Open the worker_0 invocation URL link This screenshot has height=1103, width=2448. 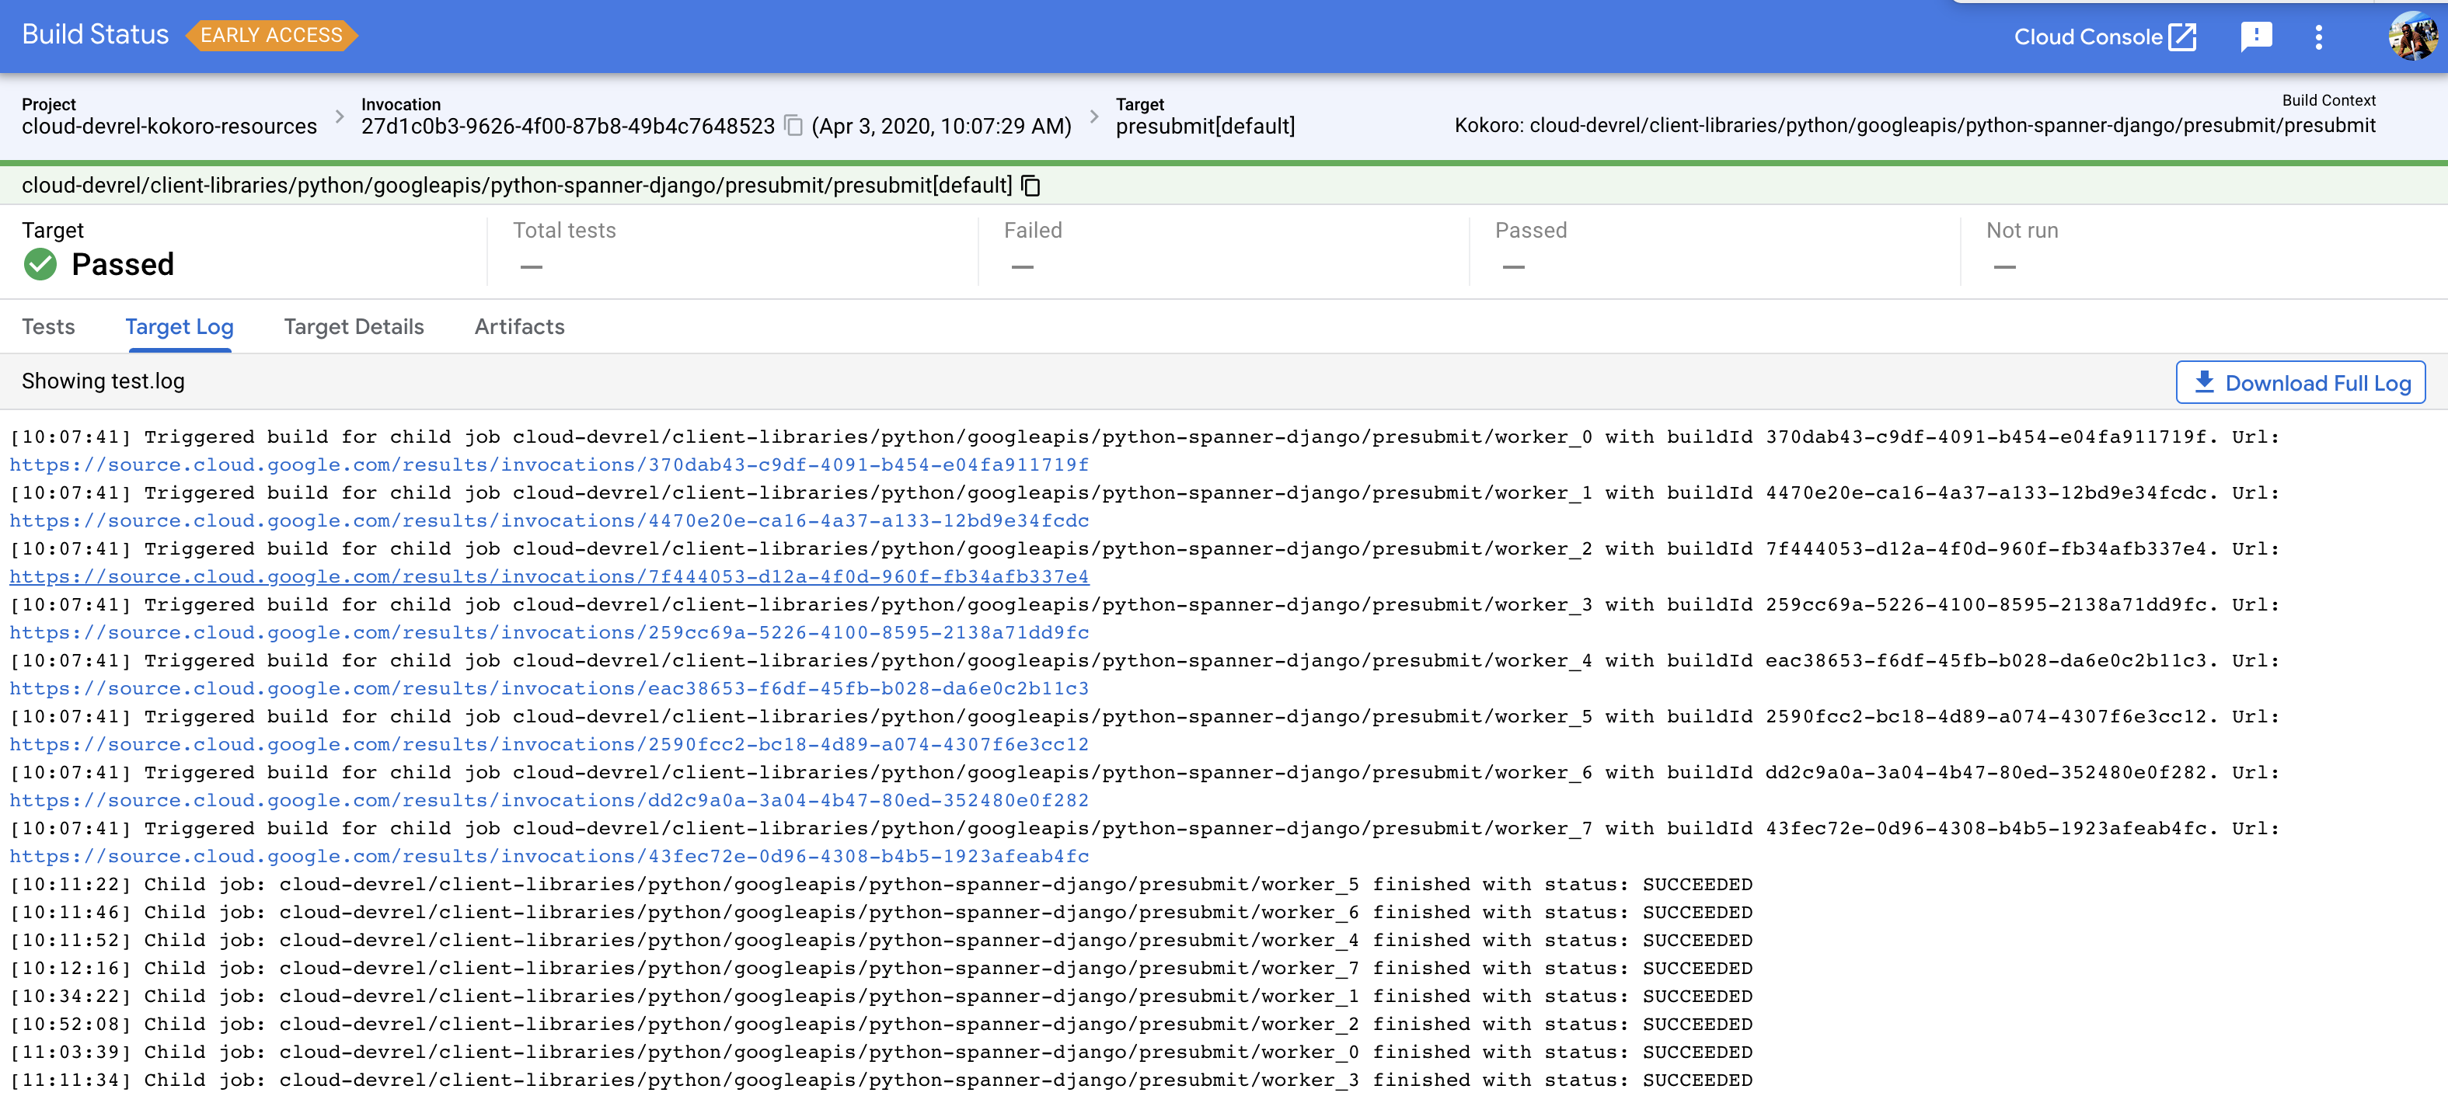549,465
